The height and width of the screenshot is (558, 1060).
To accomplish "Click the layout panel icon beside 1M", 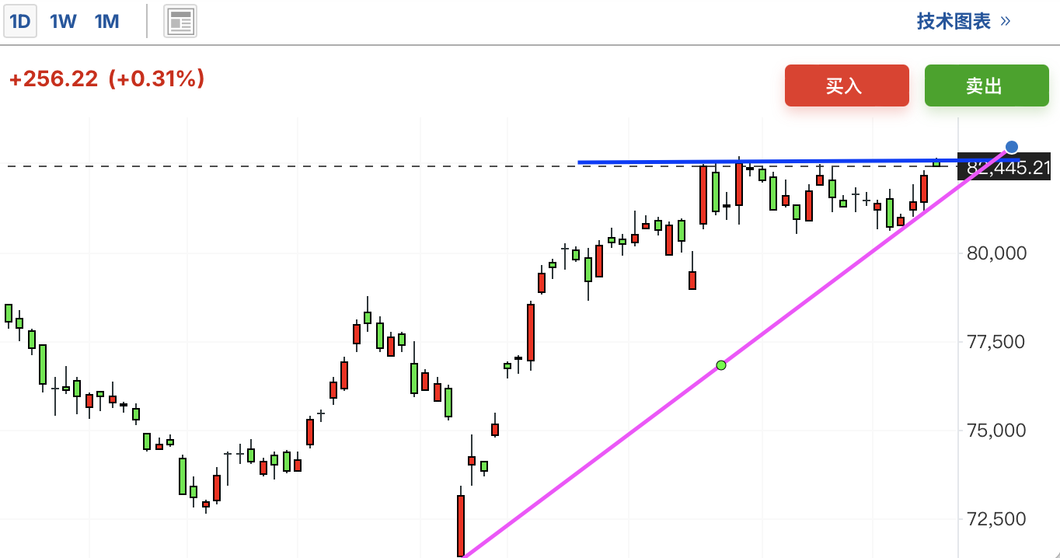I will click(x=180, y=22).
